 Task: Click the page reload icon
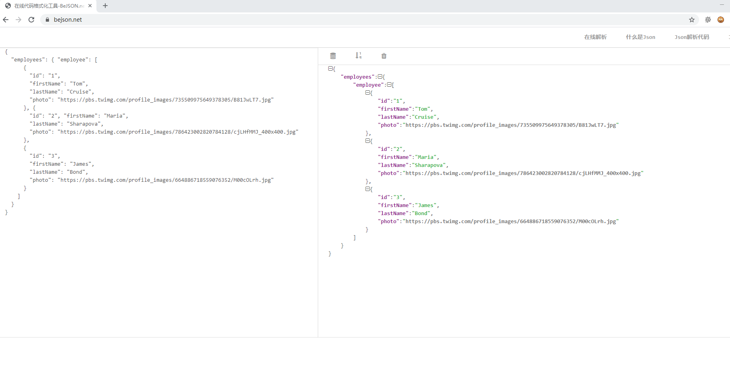click(x=31, y=19)
